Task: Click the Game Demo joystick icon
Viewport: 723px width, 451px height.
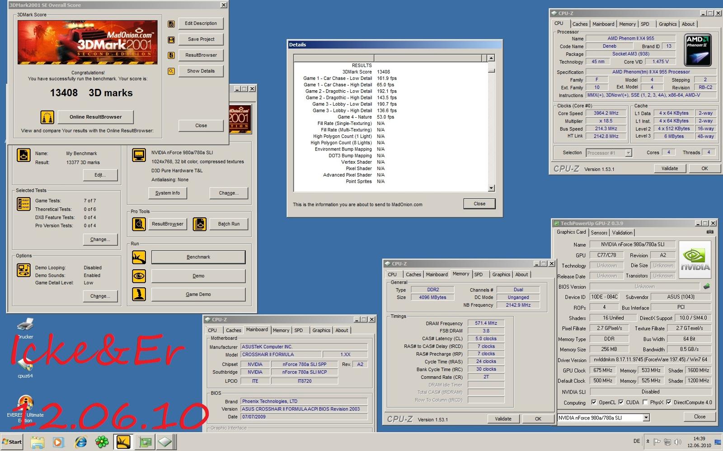Action: [x=139, y=294]
